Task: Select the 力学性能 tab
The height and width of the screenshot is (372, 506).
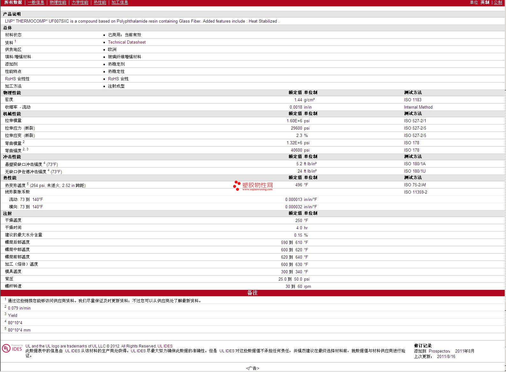Action: 80,3
